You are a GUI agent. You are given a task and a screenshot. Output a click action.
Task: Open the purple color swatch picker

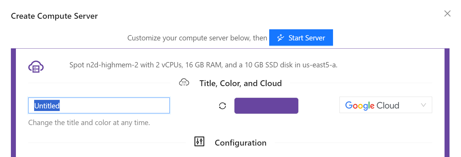266,106
